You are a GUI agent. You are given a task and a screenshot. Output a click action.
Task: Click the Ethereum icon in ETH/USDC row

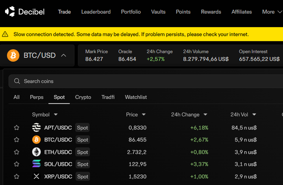click(x=36, y=152)
